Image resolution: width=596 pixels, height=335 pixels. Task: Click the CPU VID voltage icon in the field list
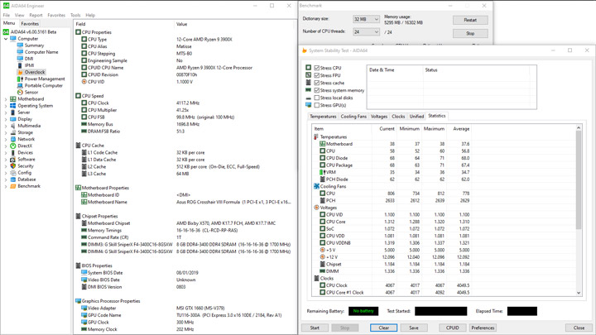click(x=84, y=82)
